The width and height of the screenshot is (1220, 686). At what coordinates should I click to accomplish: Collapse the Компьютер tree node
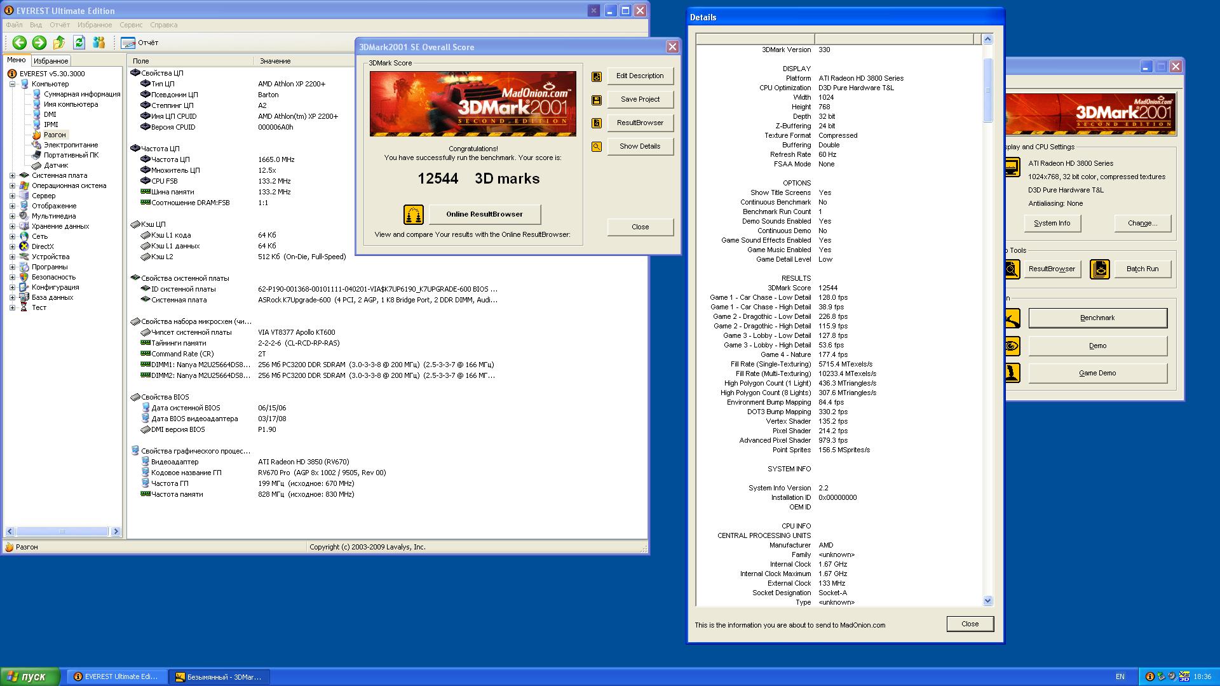click(x=12, y=84)
